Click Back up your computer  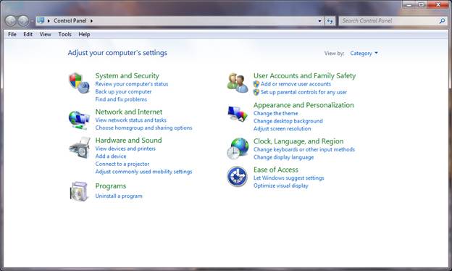click(123, 92)
